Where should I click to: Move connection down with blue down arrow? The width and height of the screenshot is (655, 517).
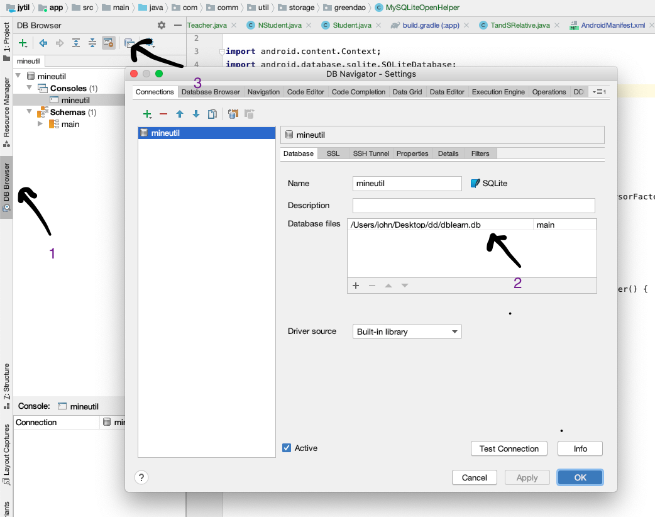point(195,114)
